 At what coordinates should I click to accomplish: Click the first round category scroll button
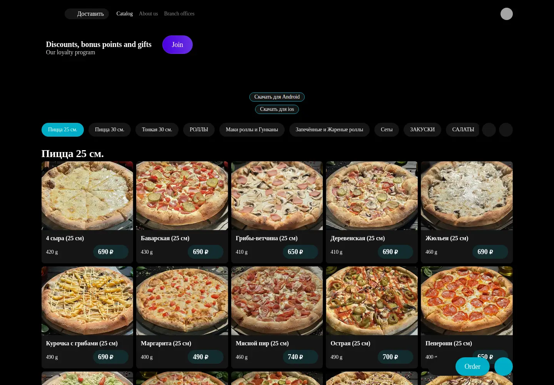coord(489,130)
